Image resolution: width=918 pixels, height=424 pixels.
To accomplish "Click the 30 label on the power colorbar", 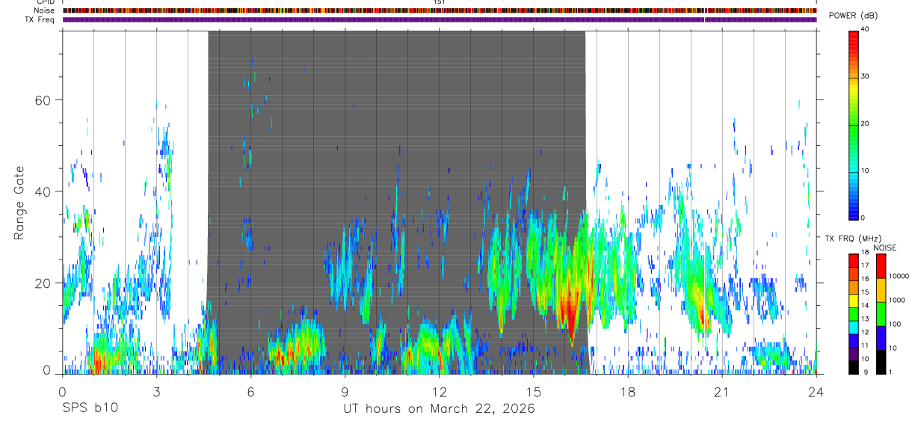I will (865, 76).
